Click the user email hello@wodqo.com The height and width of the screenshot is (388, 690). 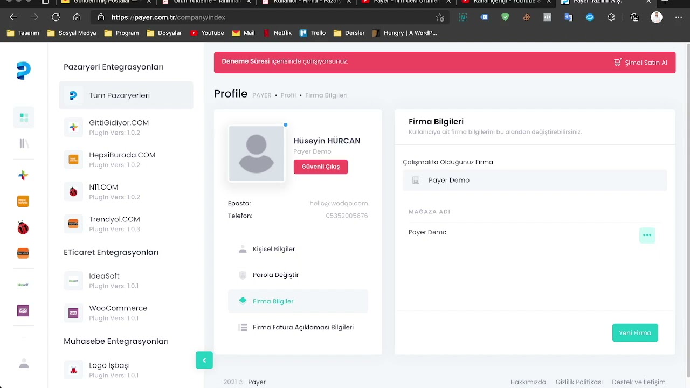coord(339,204)
